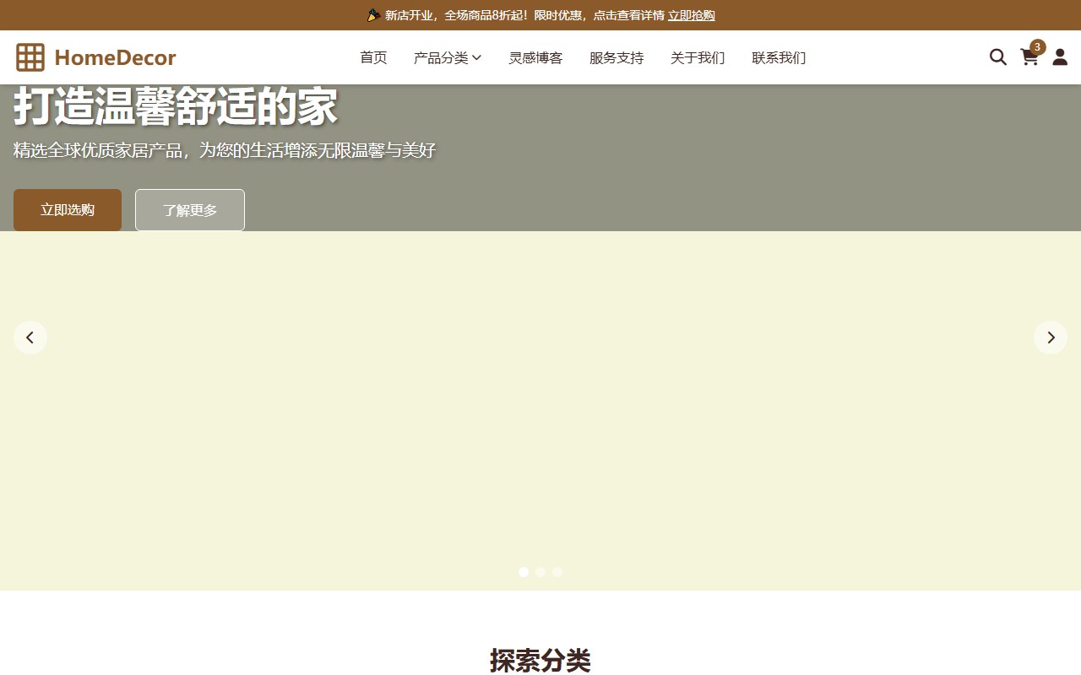Click the party icon in announcement bar

coord(373,15)
